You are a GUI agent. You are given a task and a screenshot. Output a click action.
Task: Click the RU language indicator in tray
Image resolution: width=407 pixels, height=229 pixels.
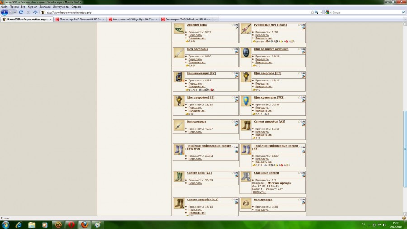(x=363, y=224)
